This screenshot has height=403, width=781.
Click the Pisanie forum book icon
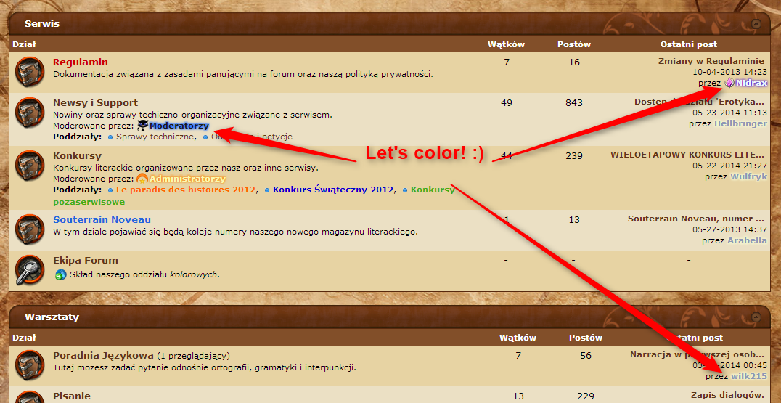pos(30,397)
